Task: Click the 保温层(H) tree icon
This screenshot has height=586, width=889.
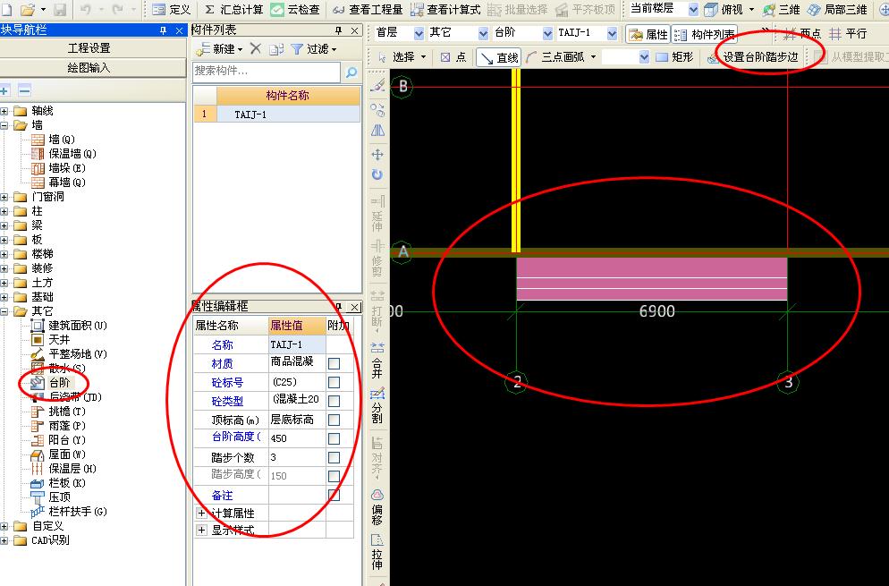Action: tap(38, 469)
